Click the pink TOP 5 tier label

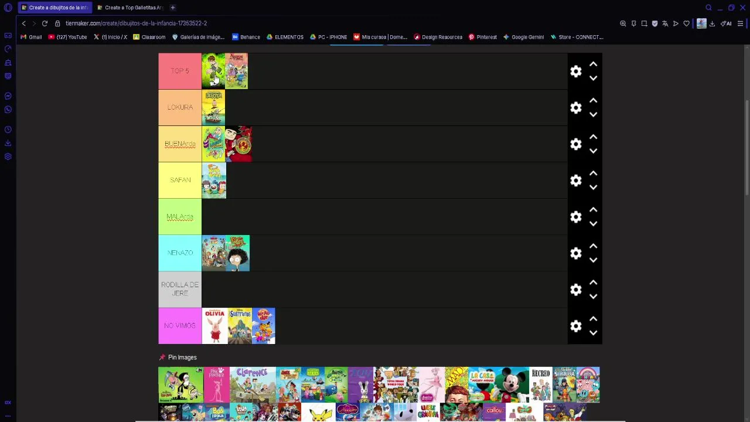point(180,71)
